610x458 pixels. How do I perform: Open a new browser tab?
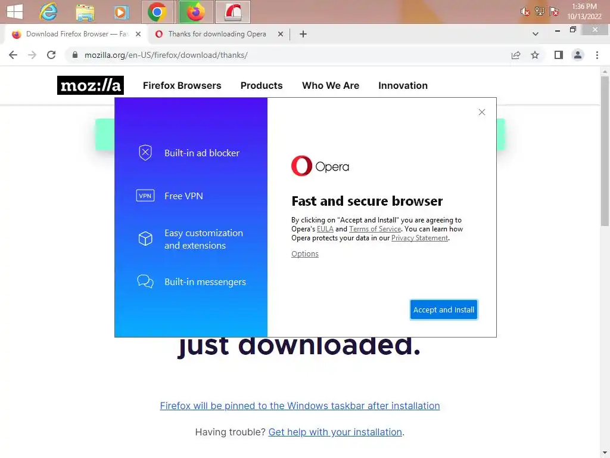[303, 34]
